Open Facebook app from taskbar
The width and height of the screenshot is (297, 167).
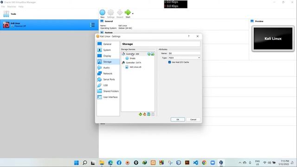click(119, 163)
